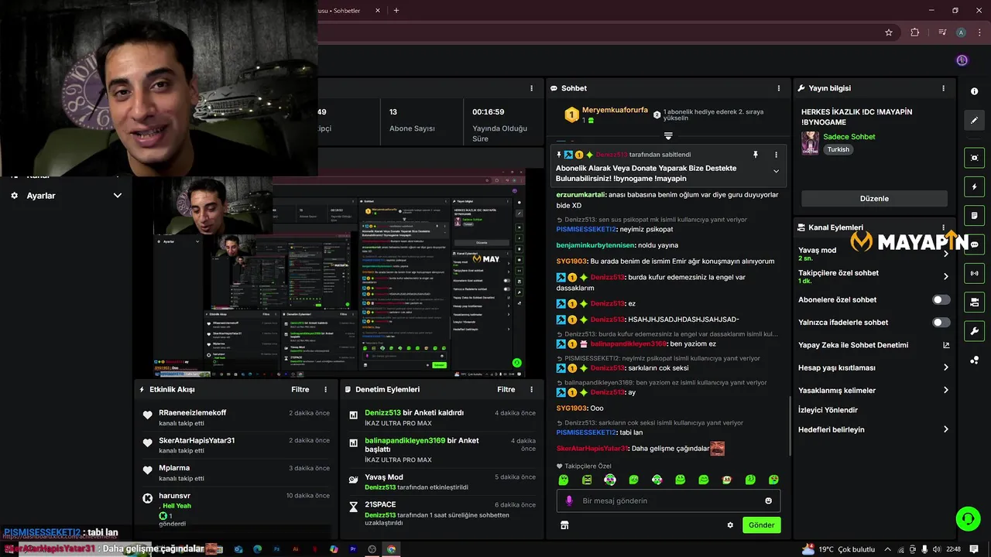The image size is (991, 557).
Task: Open Kanal Eylemleri panel three-dot menu
Action: pos(943,227)
